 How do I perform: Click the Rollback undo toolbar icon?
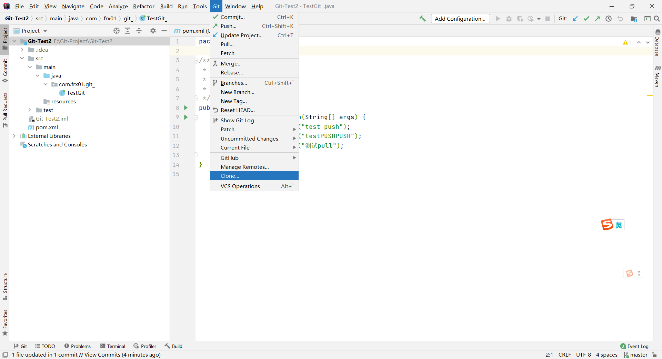click(x=620, y=19)
